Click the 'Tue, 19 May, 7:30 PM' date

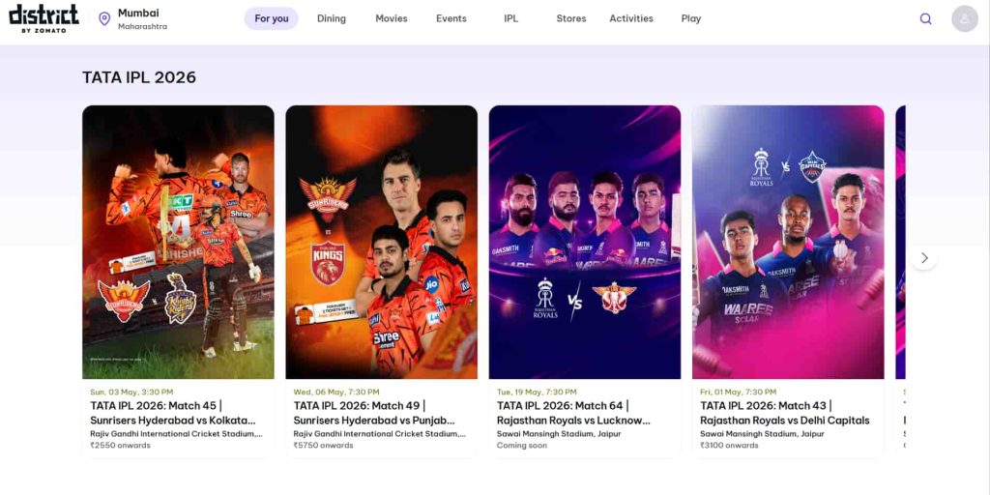click(x=537, y=393)
